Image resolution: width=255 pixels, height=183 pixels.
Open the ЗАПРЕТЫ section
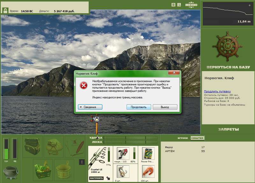coord(228,129)
